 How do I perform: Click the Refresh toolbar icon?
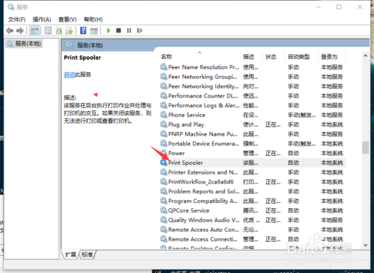[x=59, y=31]
